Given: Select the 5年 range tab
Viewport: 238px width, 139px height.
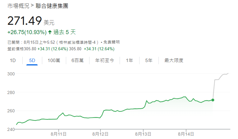Looking at the screenshot, I should [x=149, y=61].
